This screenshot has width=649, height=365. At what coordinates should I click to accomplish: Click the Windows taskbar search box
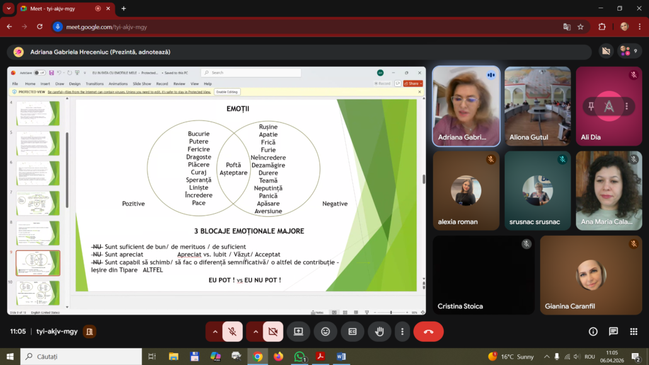coord(81,357)
